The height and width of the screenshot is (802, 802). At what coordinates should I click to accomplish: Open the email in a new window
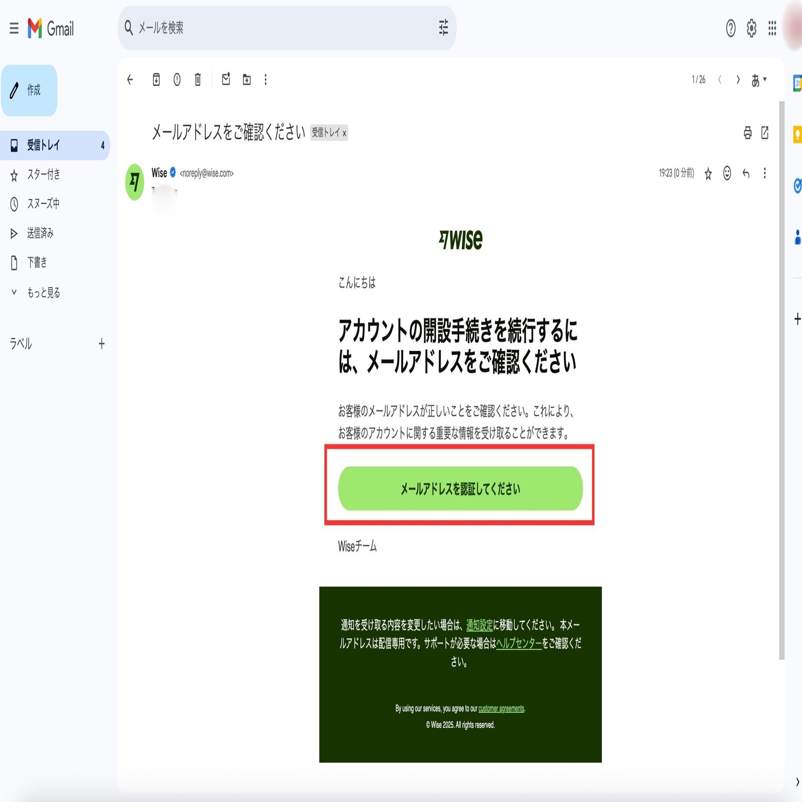[765, 133]
